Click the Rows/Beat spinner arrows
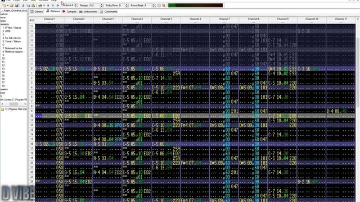 coord(154,5)
